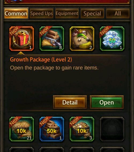Open the Special tab

[x=92, y=13]
